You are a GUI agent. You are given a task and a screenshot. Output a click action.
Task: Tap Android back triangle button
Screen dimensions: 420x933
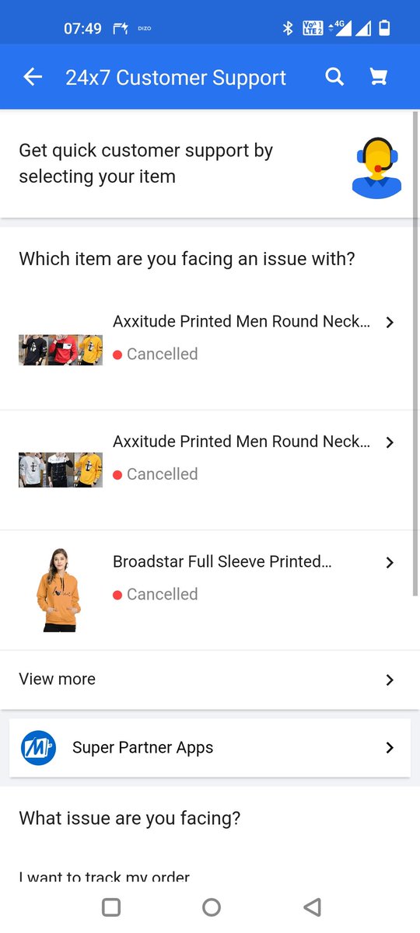coord(312,907)
